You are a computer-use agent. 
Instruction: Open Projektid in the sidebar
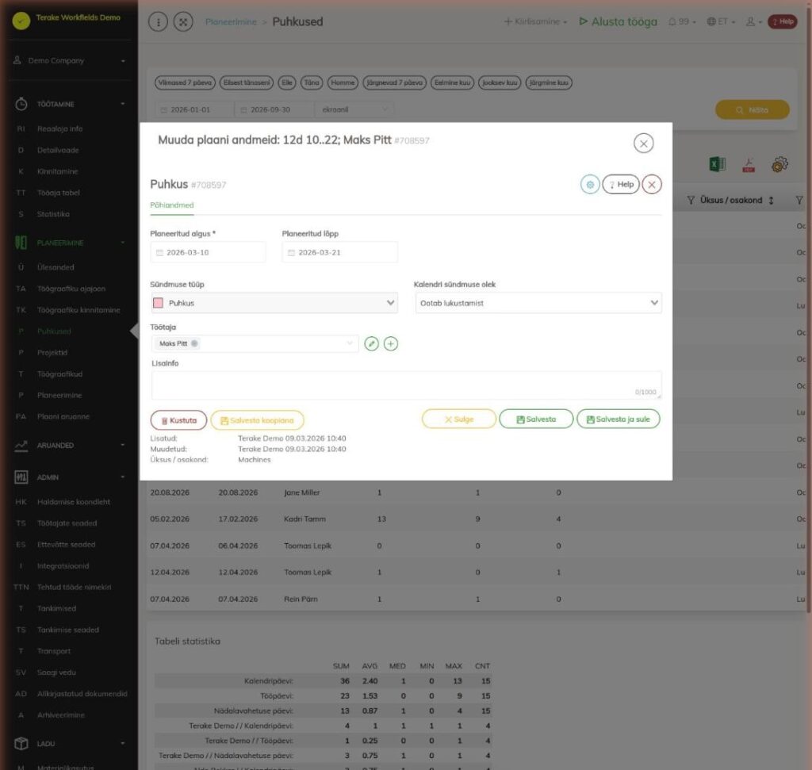tap(52, 353)
